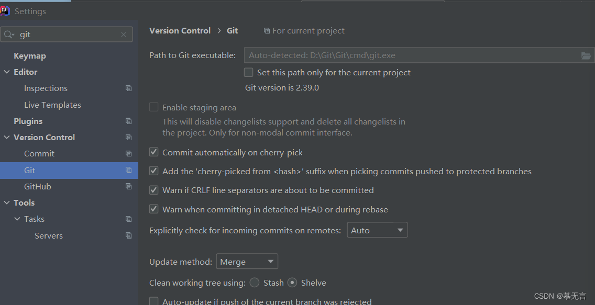This screenshot has width=595, height=305.
Task: Collapse the Version Control tree node
Action: (7, 138)
